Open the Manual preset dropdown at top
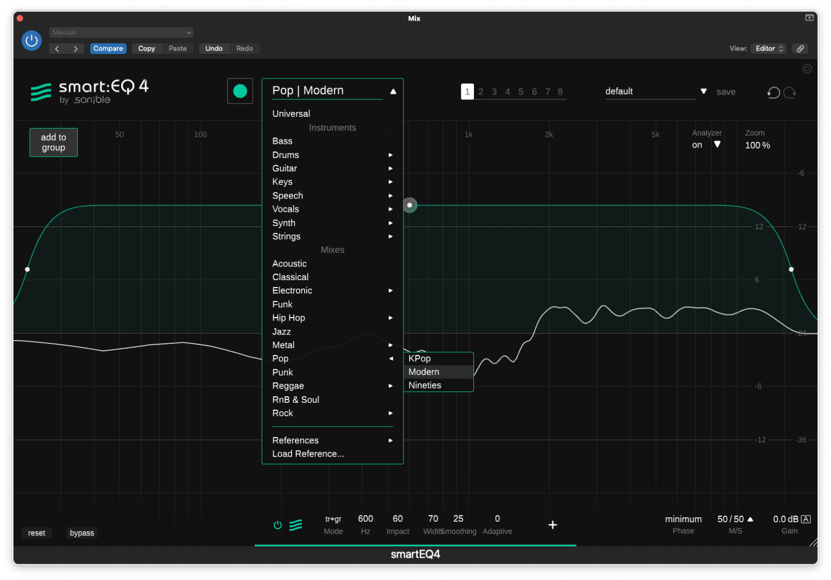 coord(121,32)
